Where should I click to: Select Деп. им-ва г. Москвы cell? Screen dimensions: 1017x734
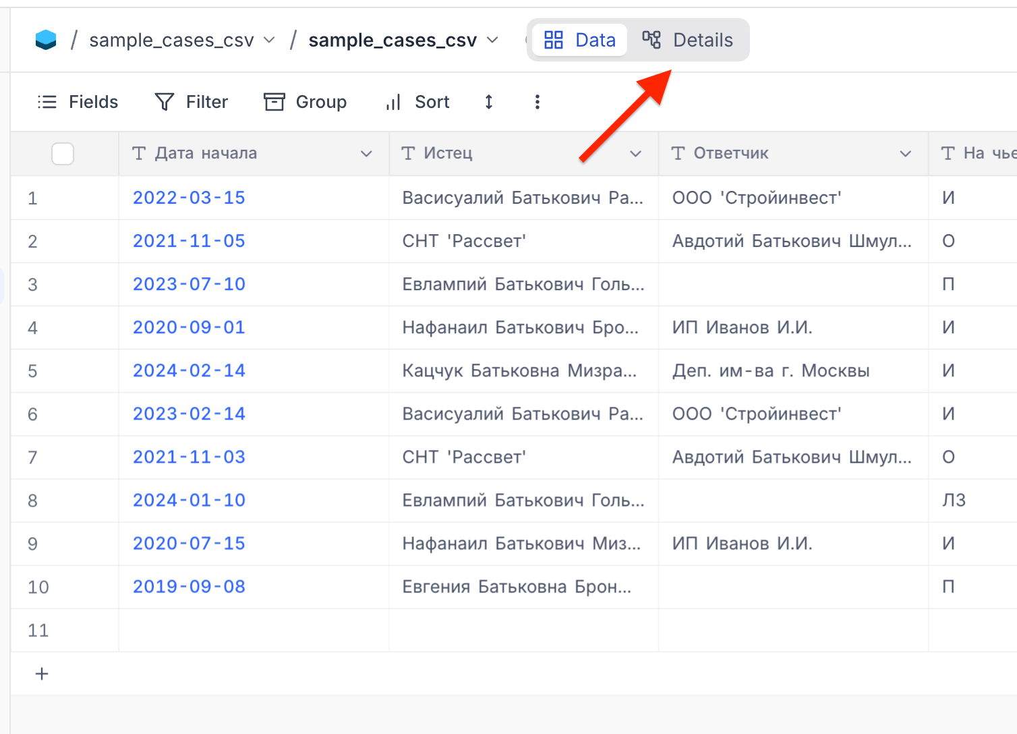(x=794, y=370)
